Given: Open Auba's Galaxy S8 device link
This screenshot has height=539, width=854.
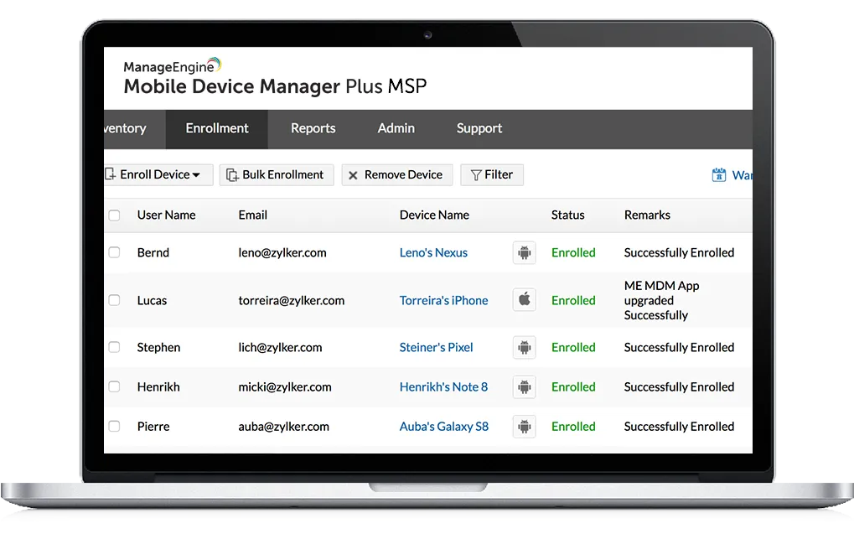Looking at the screenshot, I should 444,427.
